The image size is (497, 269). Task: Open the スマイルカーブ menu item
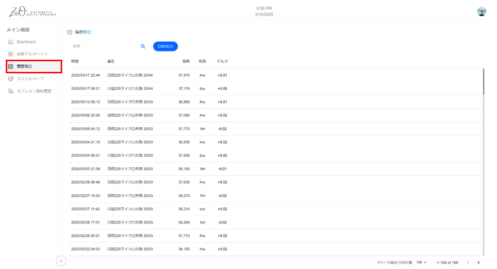pos(30,79)
